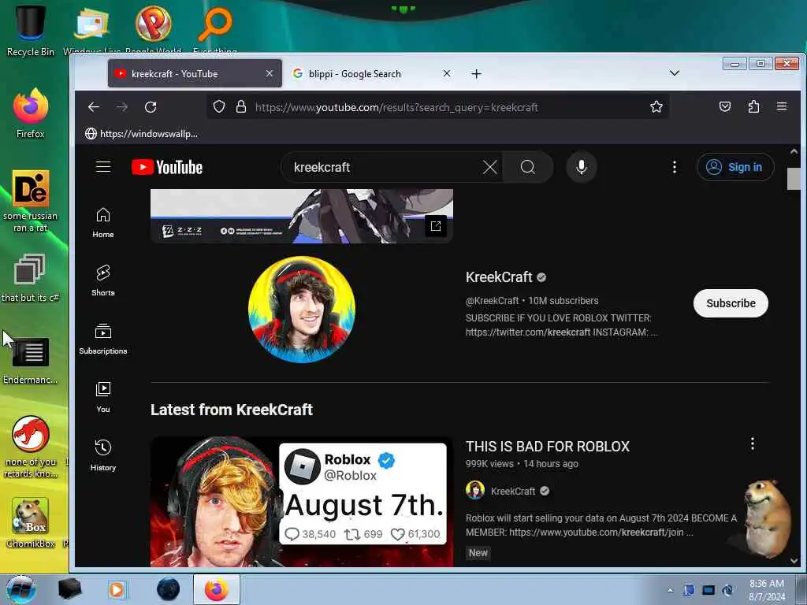Open the THIS IS BAD FOR ROBLOX video title
807x605 pixels.
pos(548,447)
